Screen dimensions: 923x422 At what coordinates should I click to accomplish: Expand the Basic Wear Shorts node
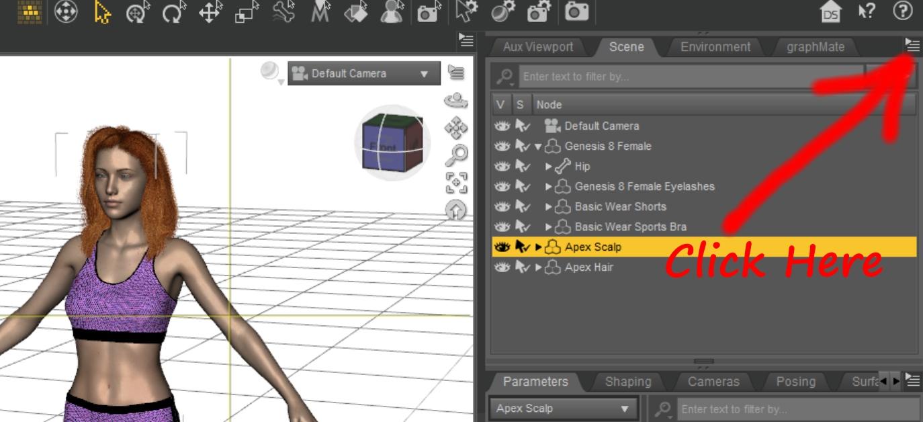pyautogui.click(x=549, y=206)
